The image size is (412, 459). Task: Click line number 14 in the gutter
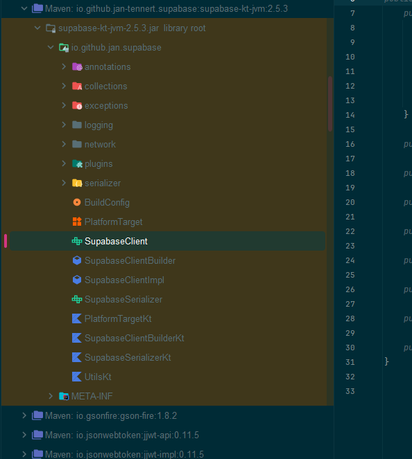tap(350, 115)
